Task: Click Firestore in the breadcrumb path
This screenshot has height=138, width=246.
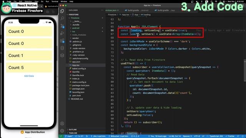Action: 112,15
